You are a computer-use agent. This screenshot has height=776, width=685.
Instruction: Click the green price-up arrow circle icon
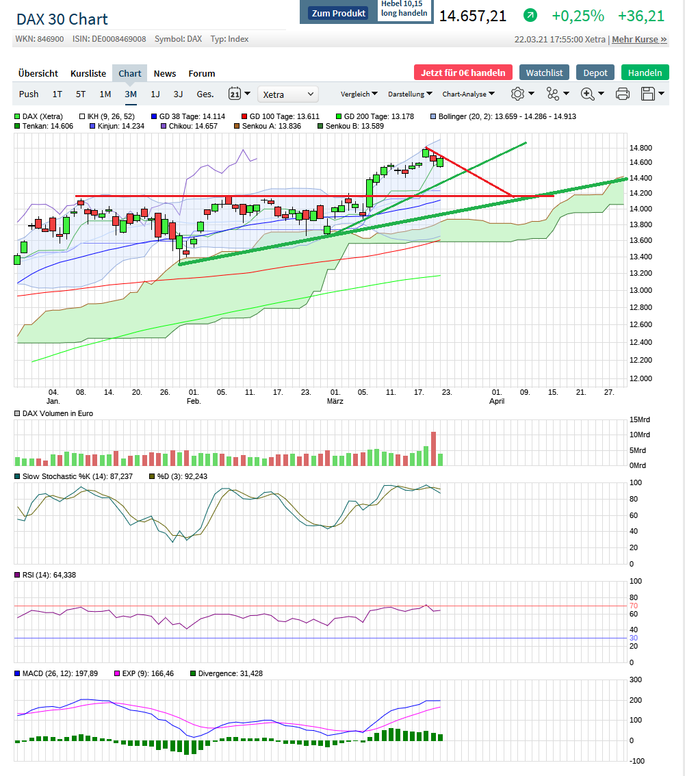(x=530, y=15)
